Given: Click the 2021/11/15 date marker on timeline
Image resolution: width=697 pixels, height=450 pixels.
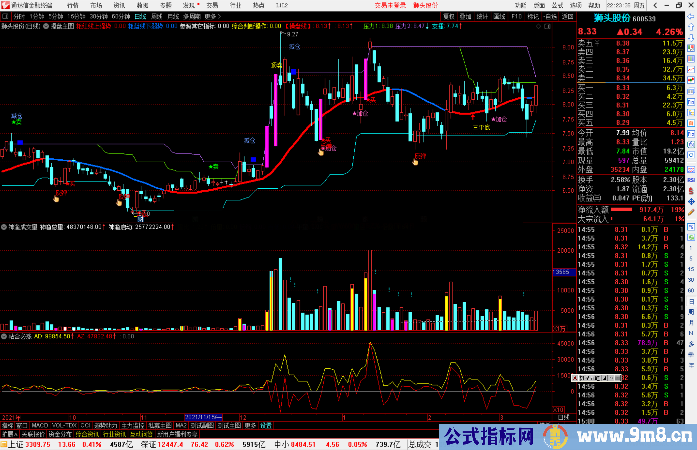Looking at the screenshot, I should pyautogui.click(x=203, y=417).
